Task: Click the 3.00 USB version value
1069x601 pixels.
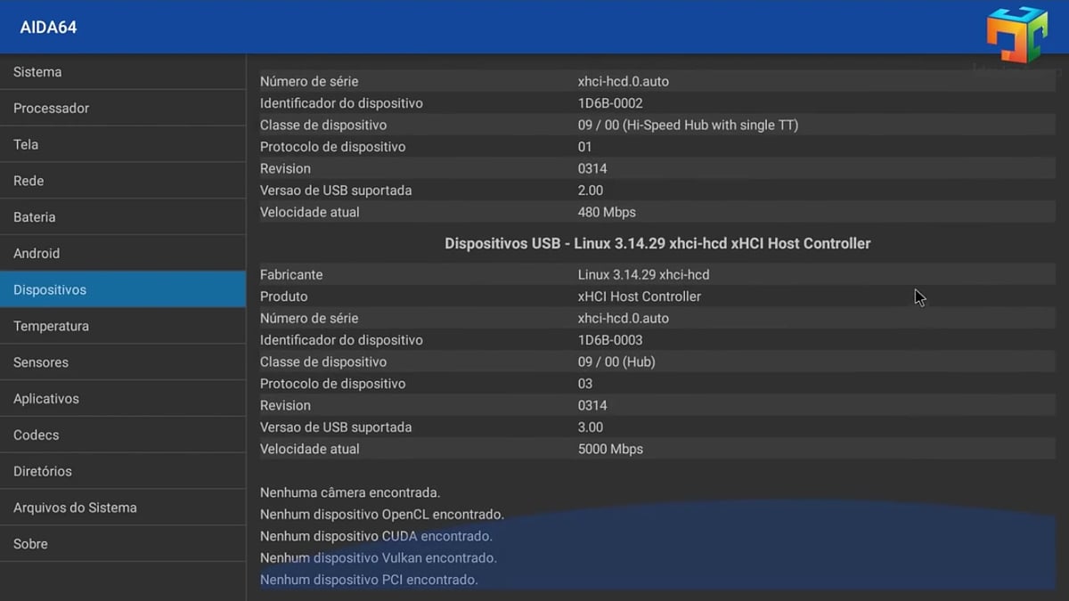Action: 591,427
